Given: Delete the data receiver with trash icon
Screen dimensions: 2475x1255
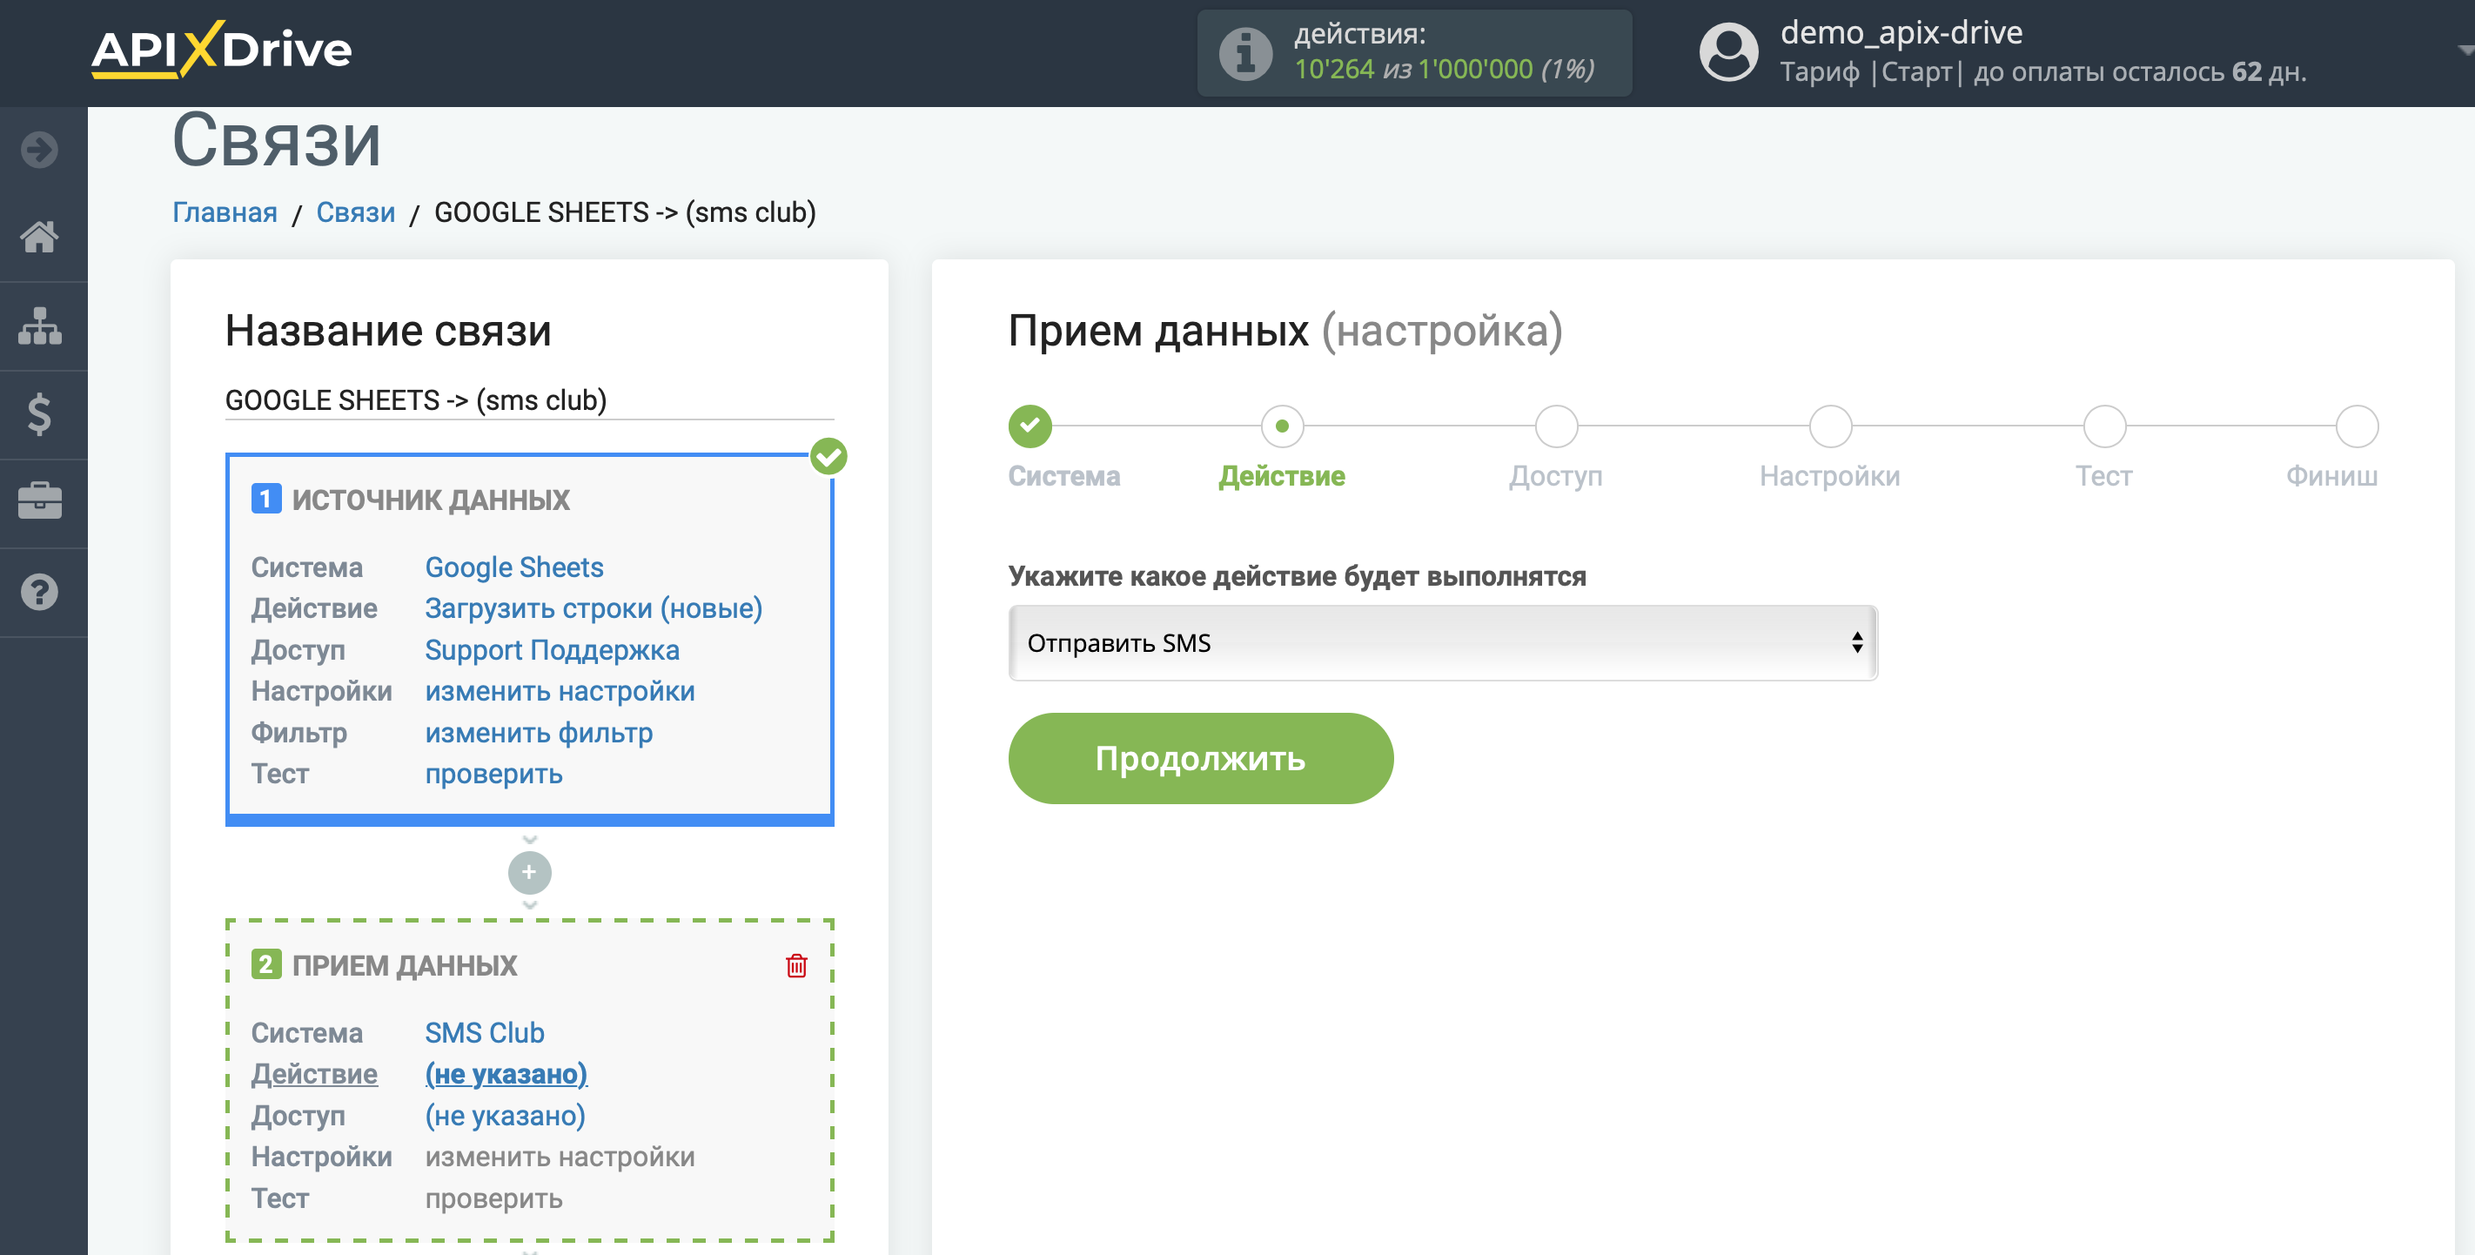Looking at the screenshot, I should [796, 965].
